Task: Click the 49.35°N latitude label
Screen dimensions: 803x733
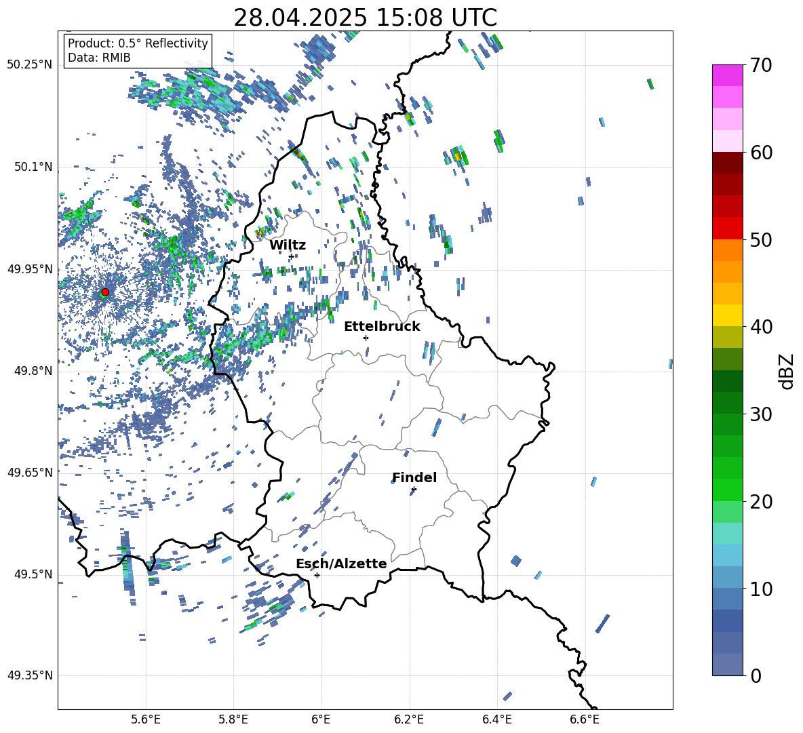Action: 30,675
